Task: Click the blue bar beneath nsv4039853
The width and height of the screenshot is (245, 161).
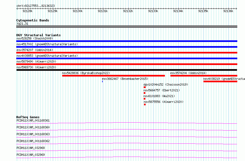Action: [127, 58]
